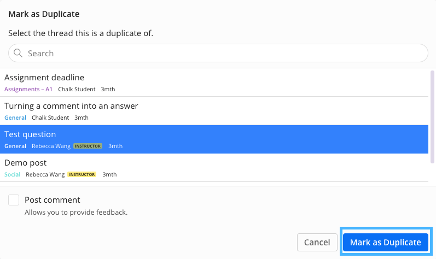Confirm with Mark as Duplicate button

coord(385,242)
